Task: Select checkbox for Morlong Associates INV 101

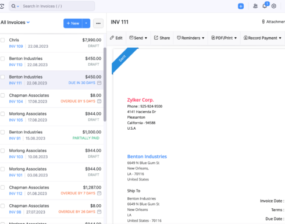Action: (x=2, y=169)
